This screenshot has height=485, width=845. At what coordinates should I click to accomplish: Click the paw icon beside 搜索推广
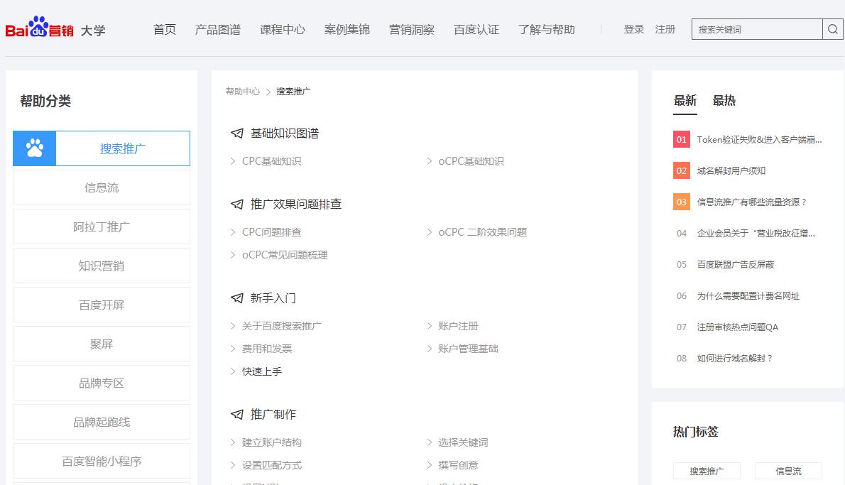[35, 148]
